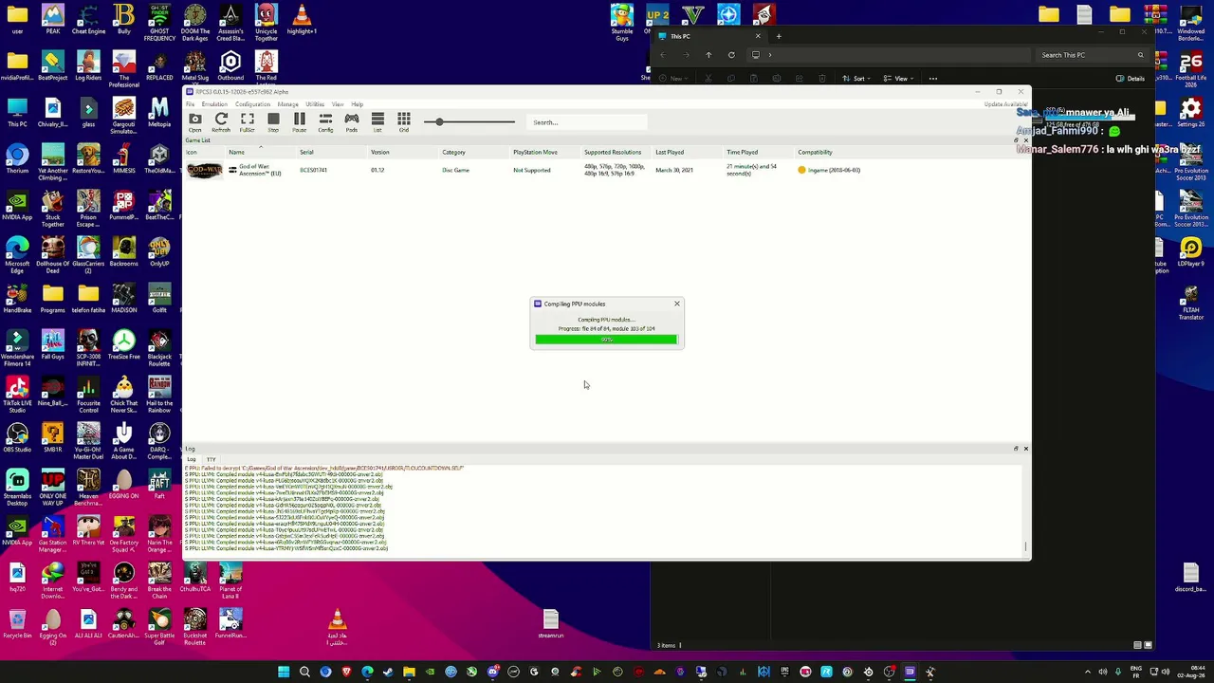Open the Windows Start menu
The image size is (1214, 683).
(x=284, y=673)
